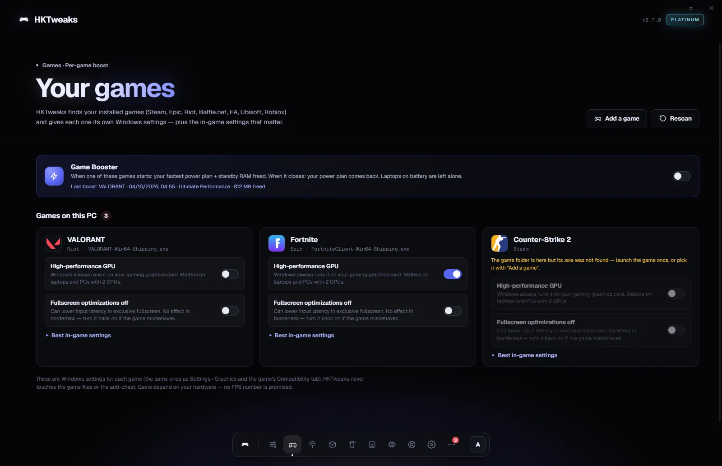Click the VALORANT game logo

[53, 243]
